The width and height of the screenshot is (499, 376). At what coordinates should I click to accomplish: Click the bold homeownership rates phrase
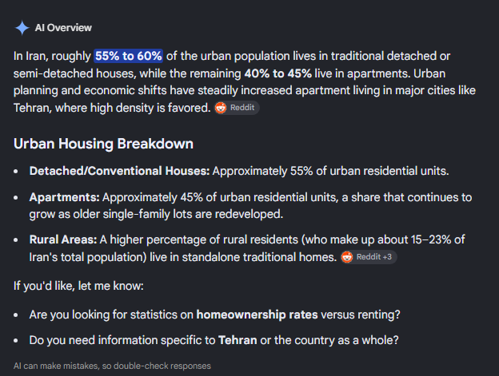click(257, 315)
